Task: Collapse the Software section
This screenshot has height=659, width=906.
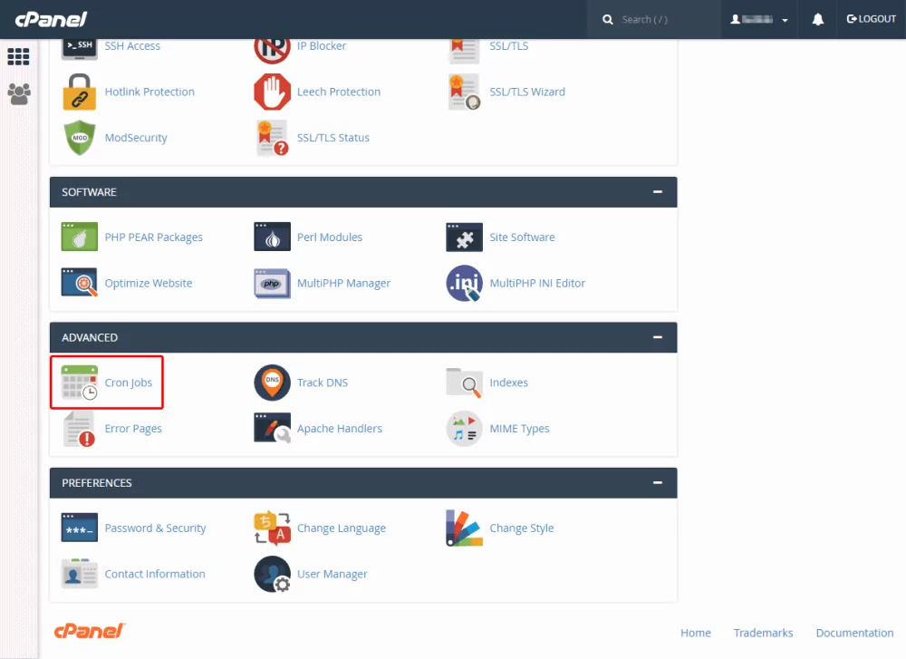Action: tap(658, 192)
